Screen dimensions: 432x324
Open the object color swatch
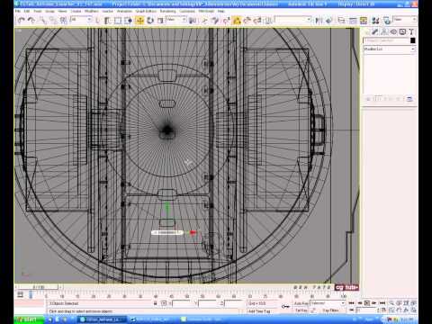coord(413,40)
